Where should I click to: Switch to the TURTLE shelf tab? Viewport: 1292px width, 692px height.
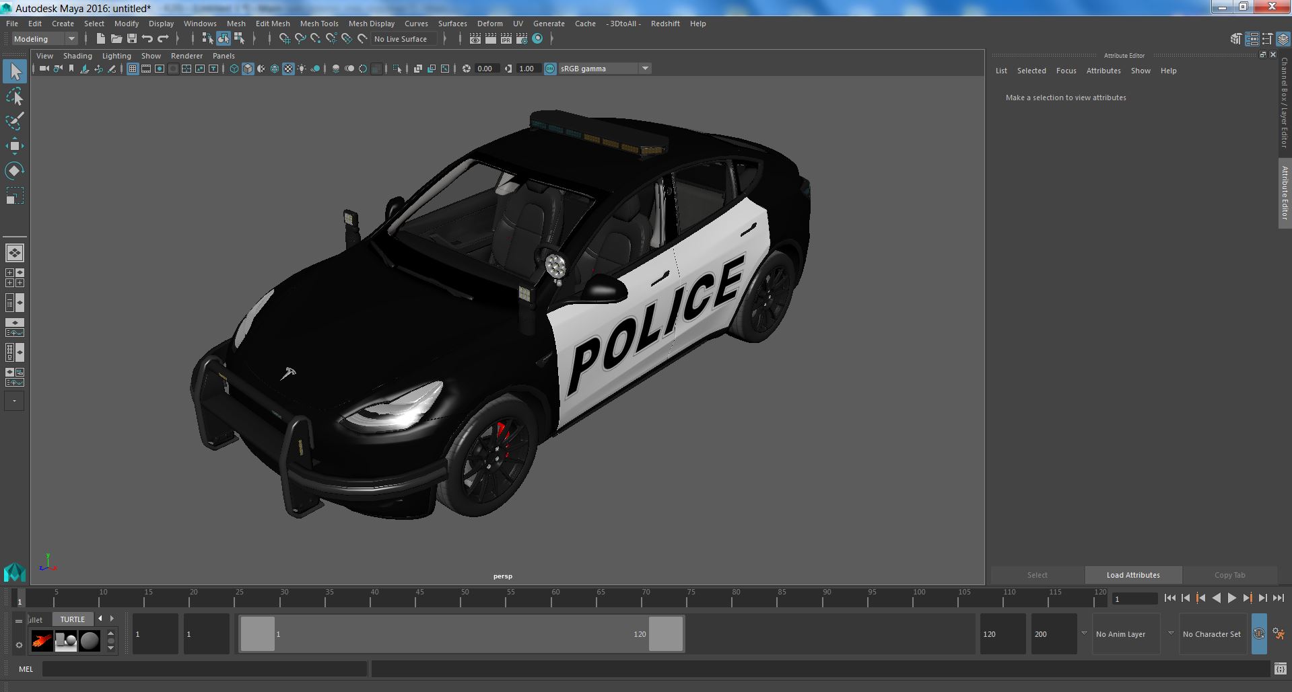coord(73,619)
